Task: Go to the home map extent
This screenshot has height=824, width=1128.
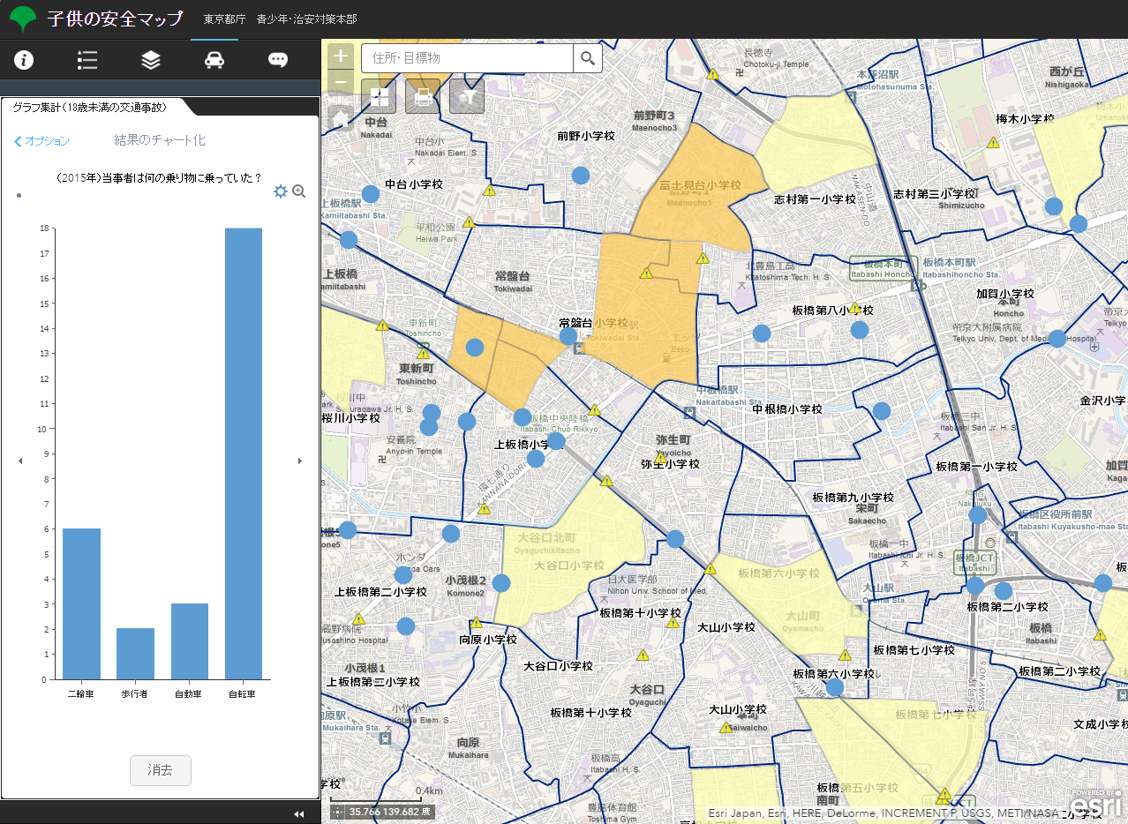Action: pyautogui.click(x=341, y=117)
